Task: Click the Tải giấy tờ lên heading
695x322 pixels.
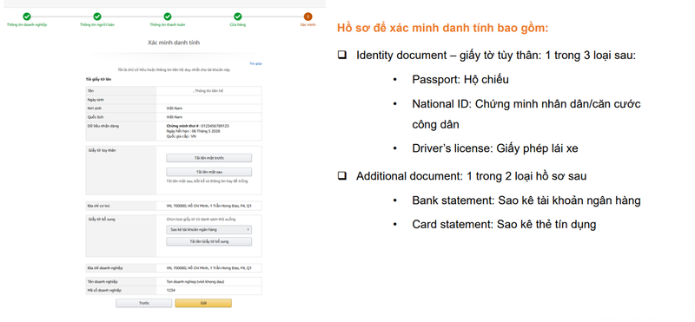Action: [x=98, y=79]
